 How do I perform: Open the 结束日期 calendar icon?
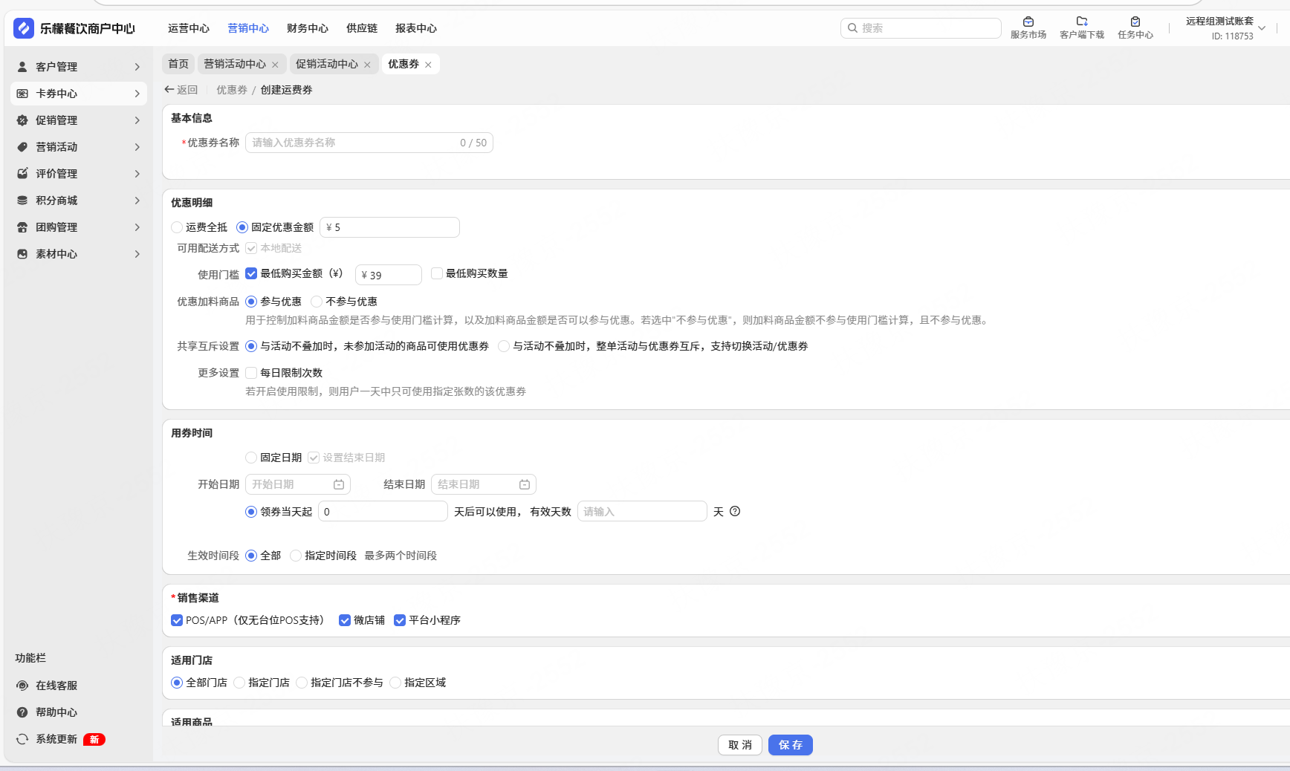tap(525, 484)
